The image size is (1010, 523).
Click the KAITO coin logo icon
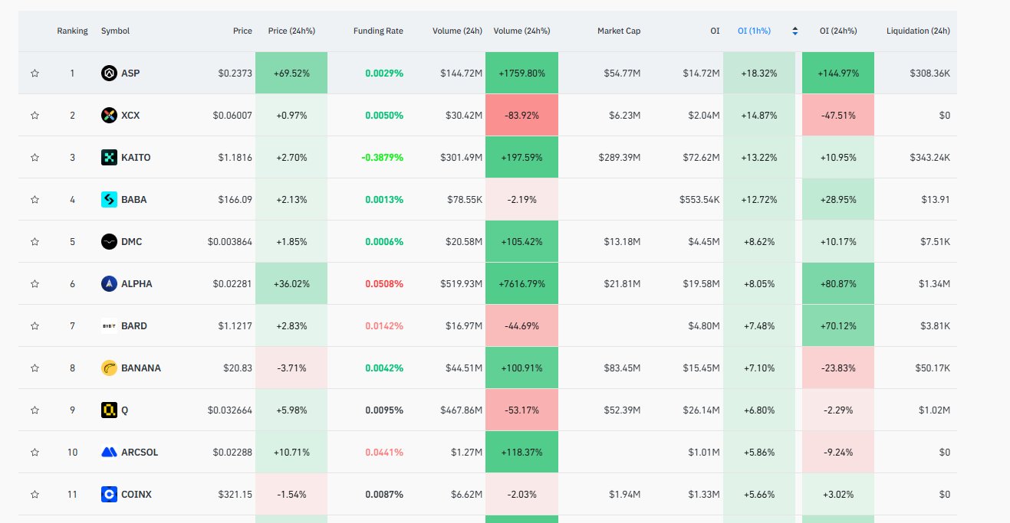[109, 158]
